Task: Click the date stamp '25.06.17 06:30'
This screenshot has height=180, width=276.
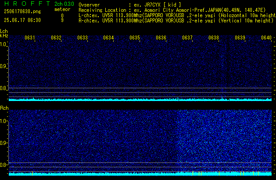Action: tap(22, 20)
